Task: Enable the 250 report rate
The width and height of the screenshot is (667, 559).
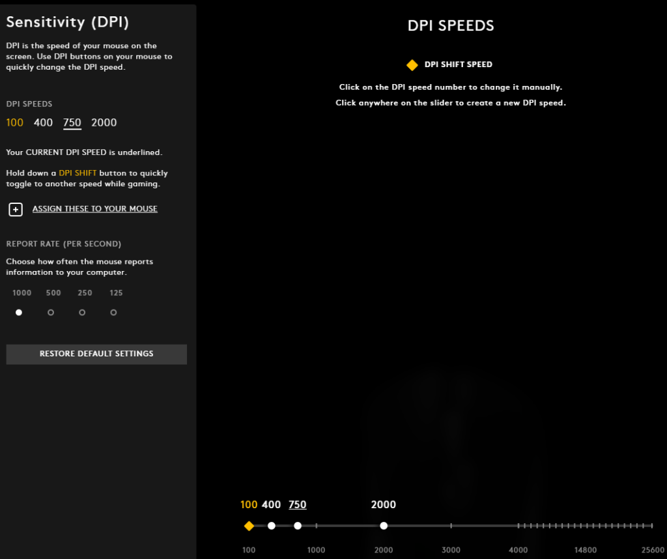Action: tap(82, 312)
